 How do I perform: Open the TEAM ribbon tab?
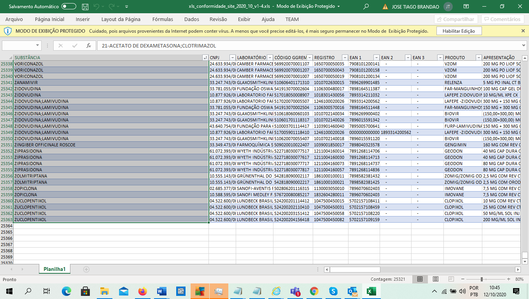292,19
